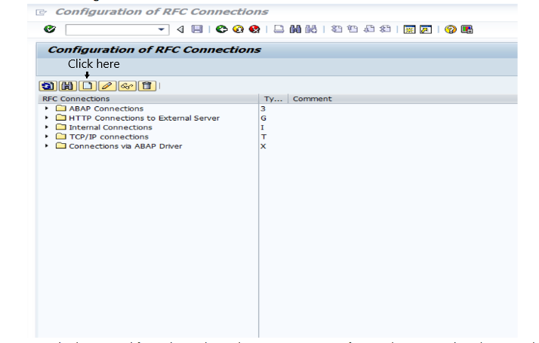This screenshot has height=343, width=539.
Task: Click the Find binoculars icon in RFC toolbar
Action: 68,86
